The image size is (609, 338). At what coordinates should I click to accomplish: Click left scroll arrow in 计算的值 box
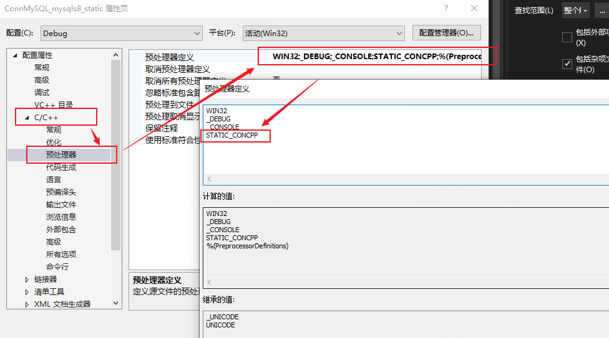coord(209,282)
